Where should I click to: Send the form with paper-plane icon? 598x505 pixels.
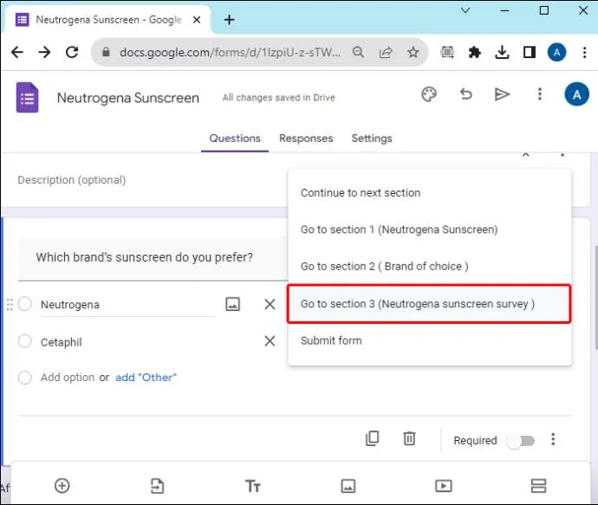502,94
